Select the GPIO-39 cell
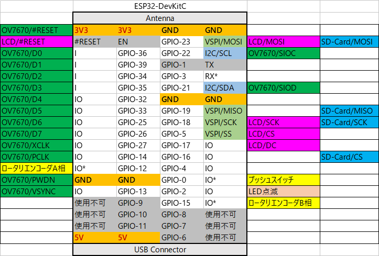 click(138, 65)
